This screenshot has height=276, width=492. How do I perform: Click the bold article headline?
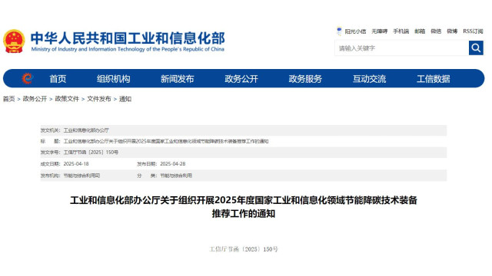(244, 207)
